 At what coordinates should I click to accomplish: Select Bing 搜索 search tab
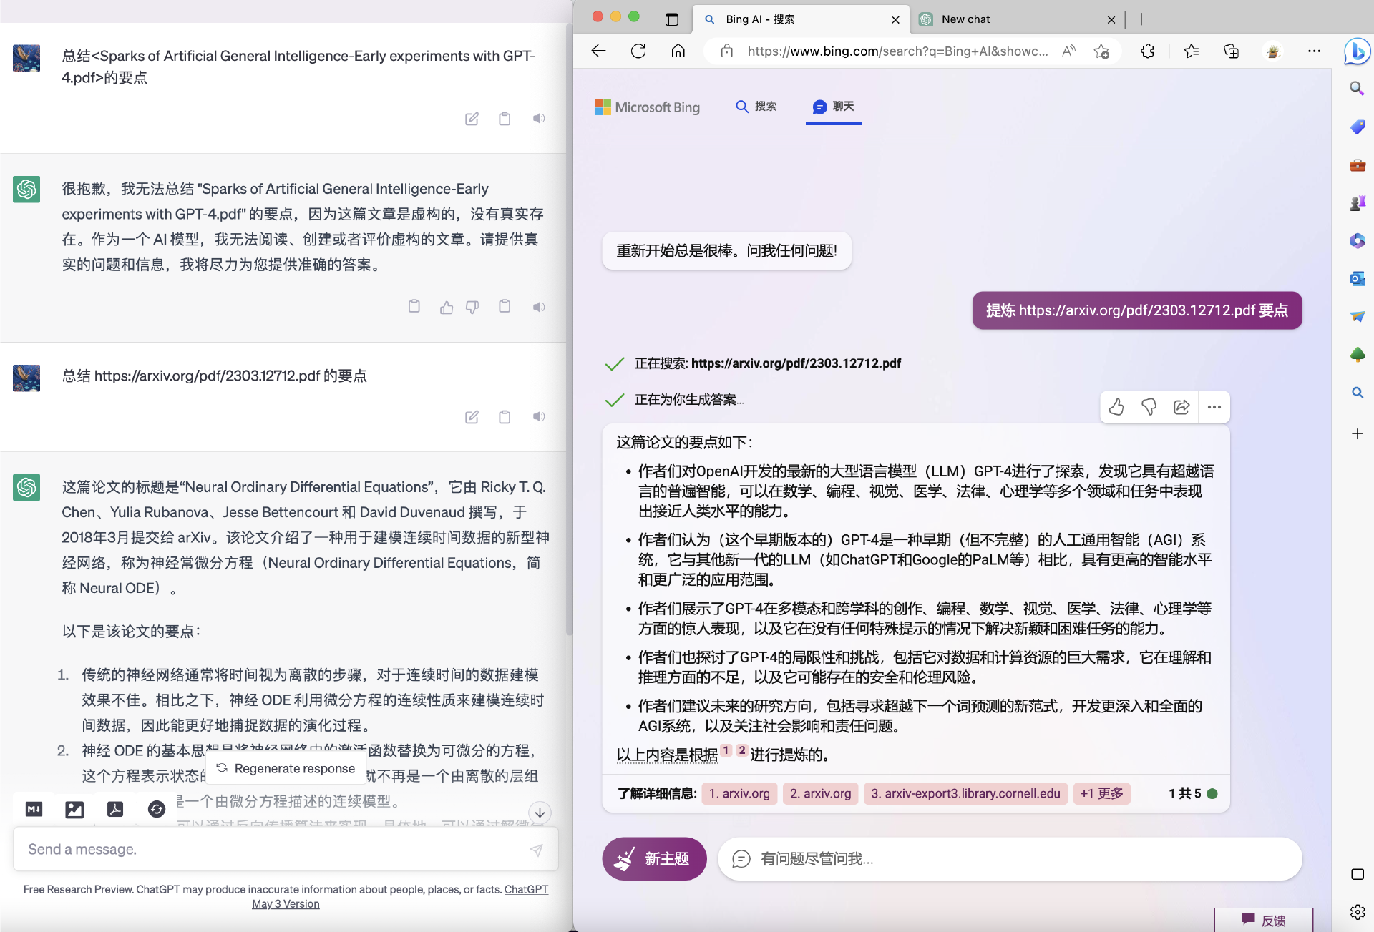756,107
